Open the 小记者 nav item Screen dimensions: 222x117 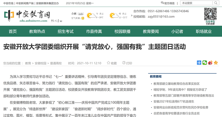pyautogui.click(x=177, y=31)
